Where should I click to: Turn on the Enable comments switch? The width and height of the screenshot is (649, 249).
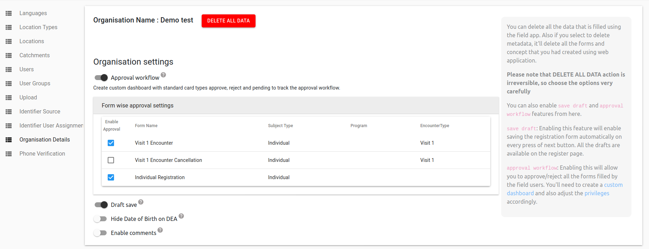click(100, 233)
